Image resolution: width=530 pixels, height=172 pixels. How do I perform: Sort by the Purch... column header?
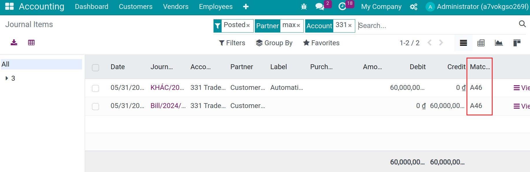tap(321, 67)
